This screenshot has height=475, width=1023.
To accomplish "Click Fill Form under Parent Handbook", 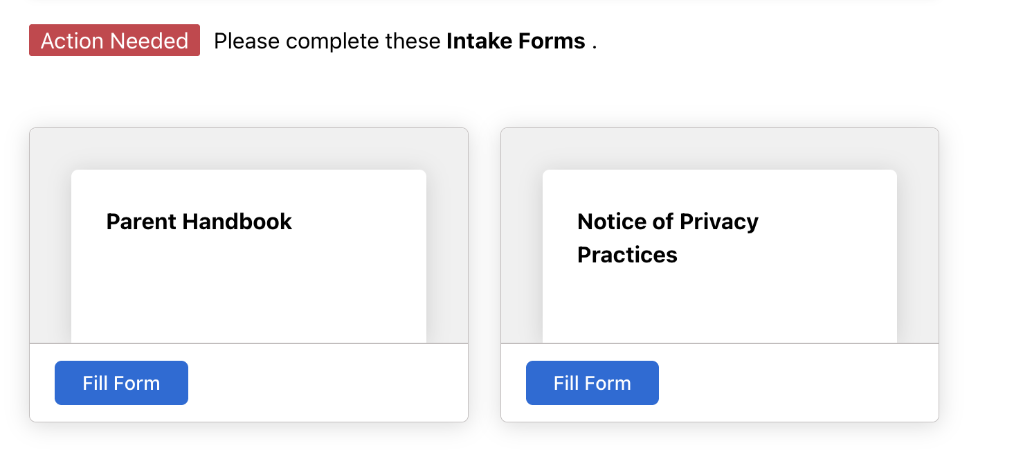I will [x=121, y=383].
